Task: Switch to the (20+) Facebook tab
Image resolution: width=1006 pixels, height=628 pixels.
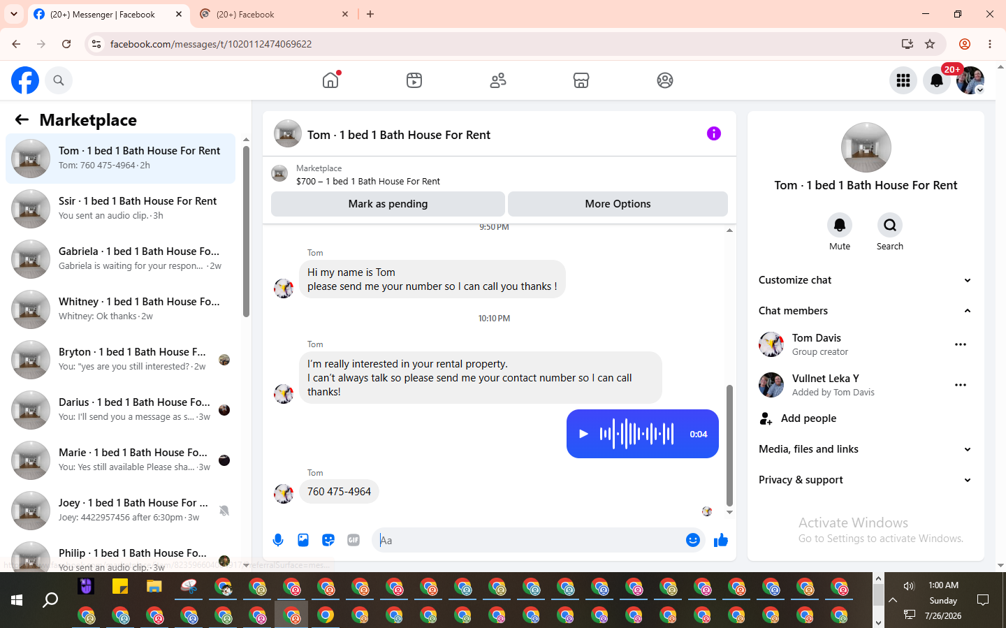Action: coord(273,14)
